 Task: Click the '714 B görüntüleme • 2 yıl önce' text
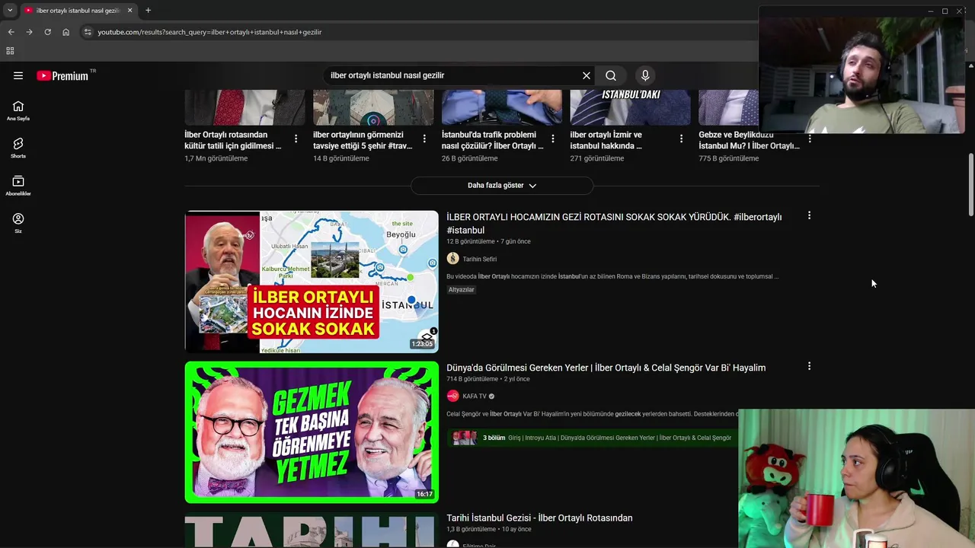487,379
